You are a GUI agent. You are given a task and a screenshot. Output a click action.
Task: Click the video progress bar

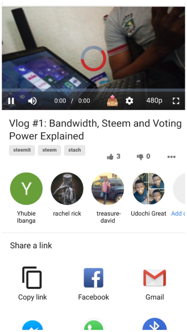93,90
